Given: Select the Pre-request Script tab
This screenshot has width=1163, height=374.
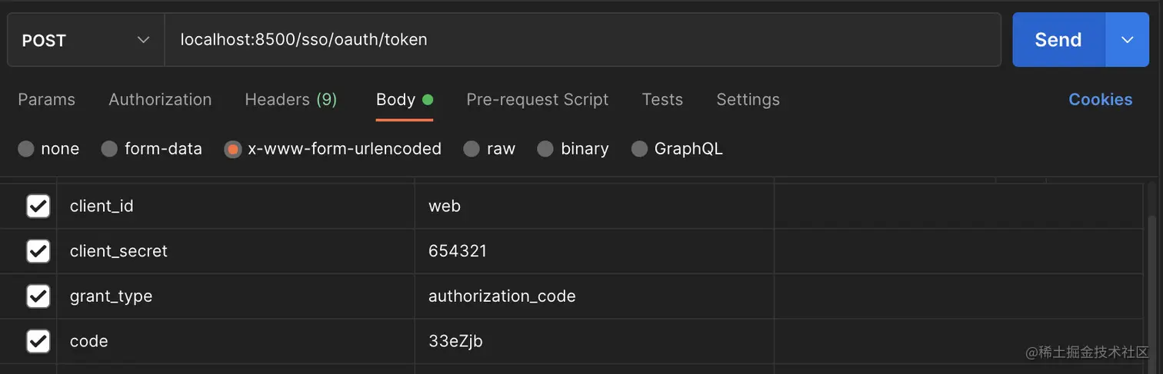Looking at the screenshot, I should (x=537, y=100).
